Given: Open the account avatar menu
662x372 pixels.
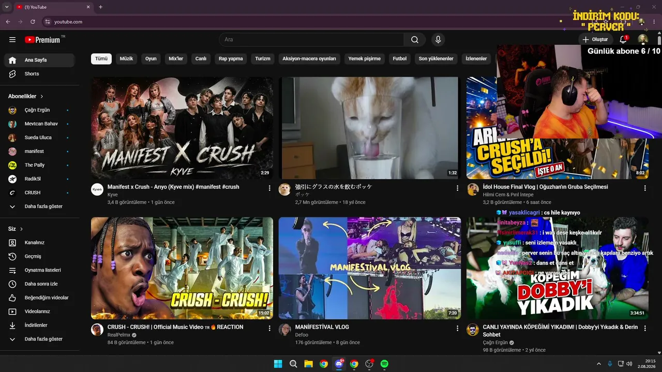Looking at the screenshot, I should (x=642, y=39).
